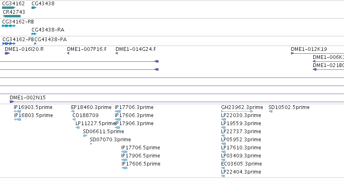
Task: Select the DME1-016I20.R BAC end marker
Action: point(7,53)
